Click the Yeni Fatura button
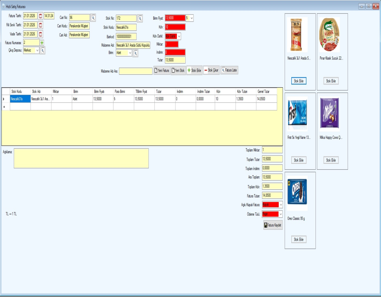Screen dimensions: 381x297 click(x=162, y=71)
